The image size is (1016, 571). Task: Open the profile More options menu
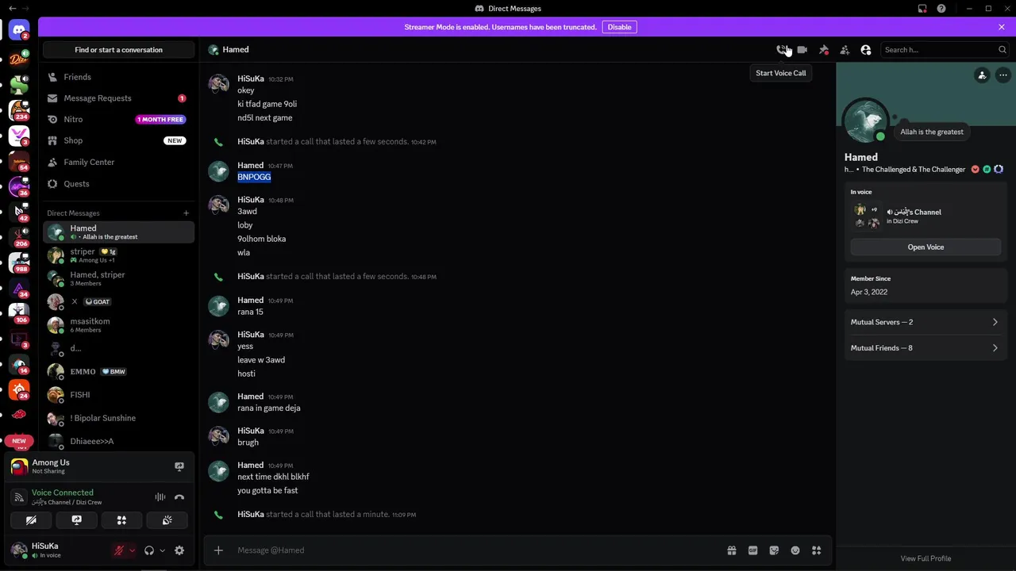tap(1003, 75)
